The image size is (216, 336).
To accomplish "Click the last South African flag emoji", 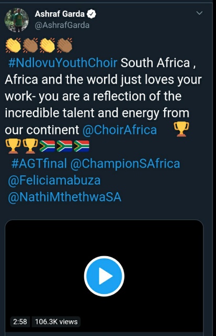I will point(82,146).
